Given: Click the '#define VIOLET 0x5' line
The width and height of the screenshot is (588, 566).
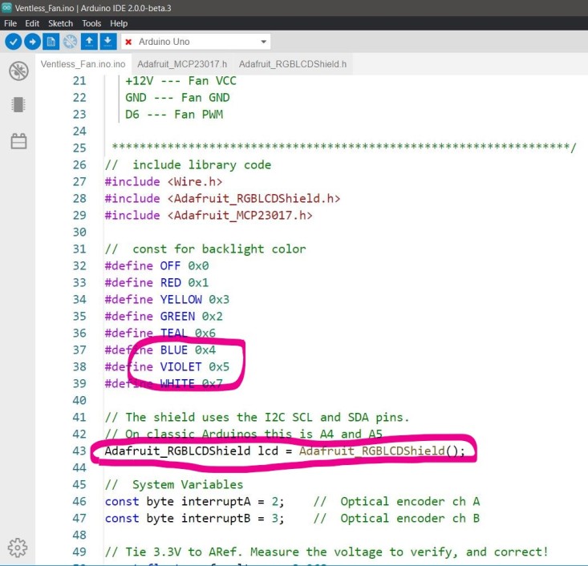Looking at the screenshot, I should click(x=167, y=366).
